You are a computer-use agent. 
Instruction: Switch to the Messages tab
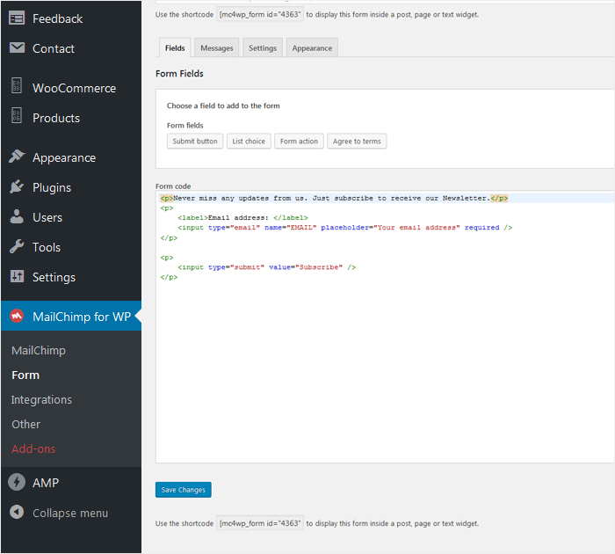coord(216,47)
